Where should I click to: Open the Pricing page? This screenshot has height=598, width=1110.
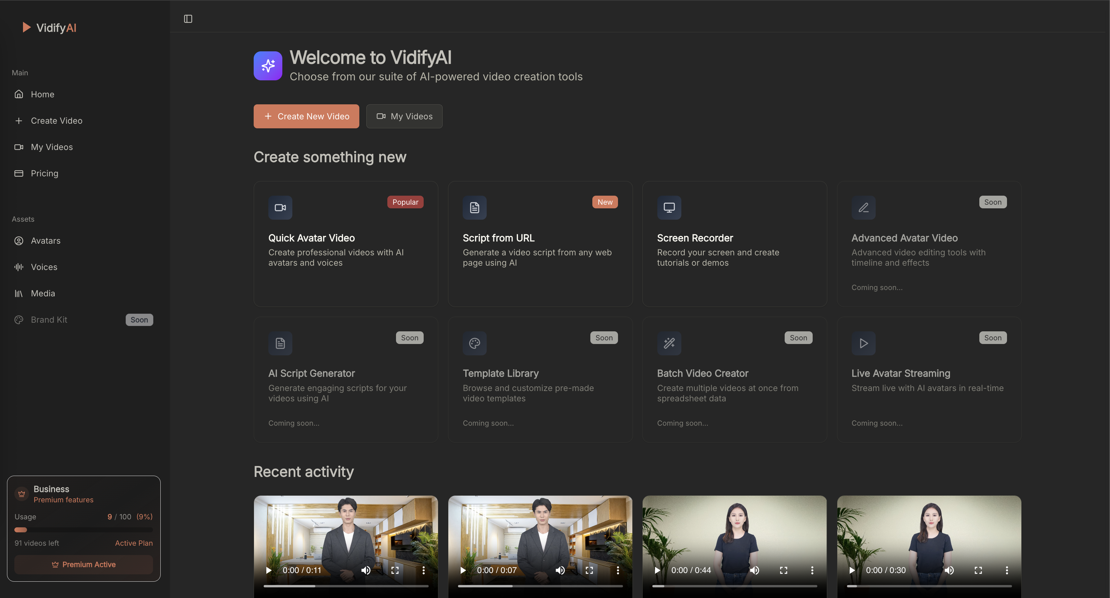pos(44,173)
